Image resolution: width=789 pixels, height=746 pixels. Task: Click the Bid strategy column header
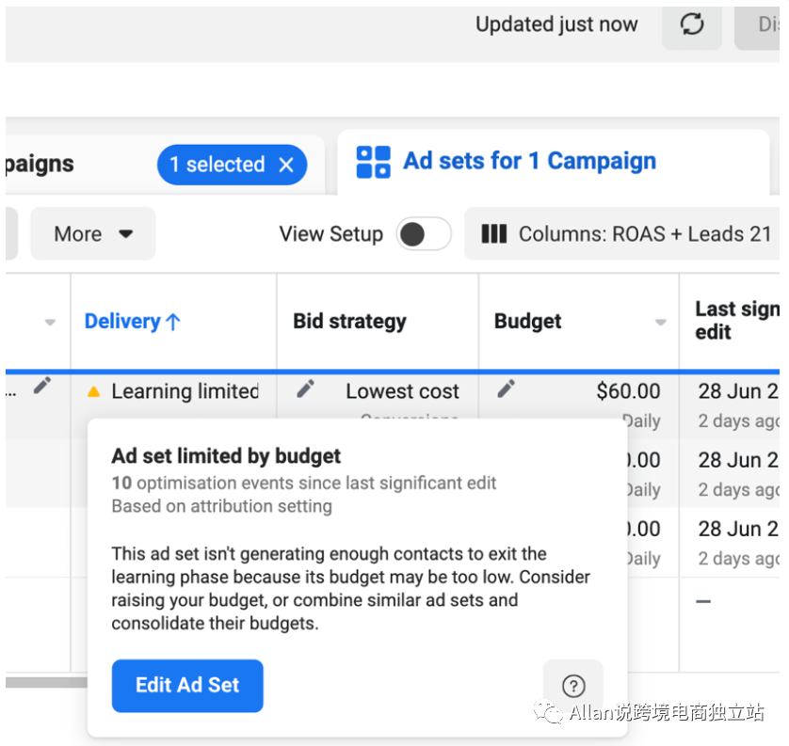(349, 322)
